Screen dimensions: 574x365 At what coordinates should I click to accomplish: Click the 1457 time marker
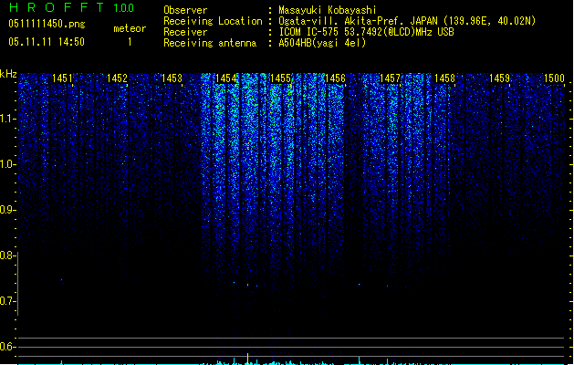(390, 78)
